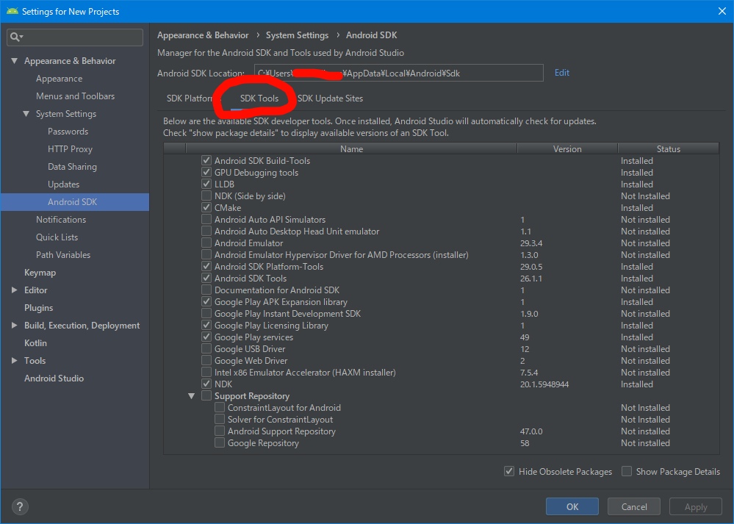Screen dimensions: 734x524
Task: Open Notifications settings
Action: point(61,220)
